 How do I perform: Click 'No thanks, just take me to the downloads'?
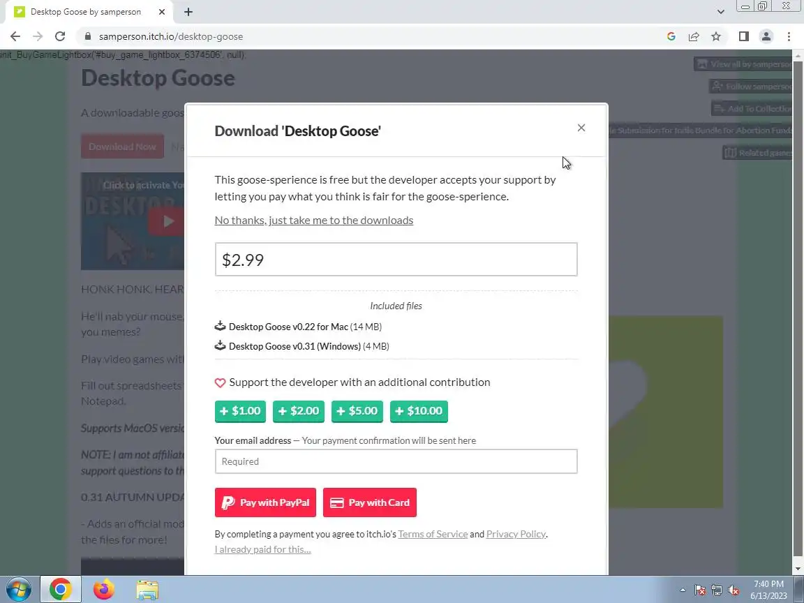pyautogui.click(x=314, y=221)
